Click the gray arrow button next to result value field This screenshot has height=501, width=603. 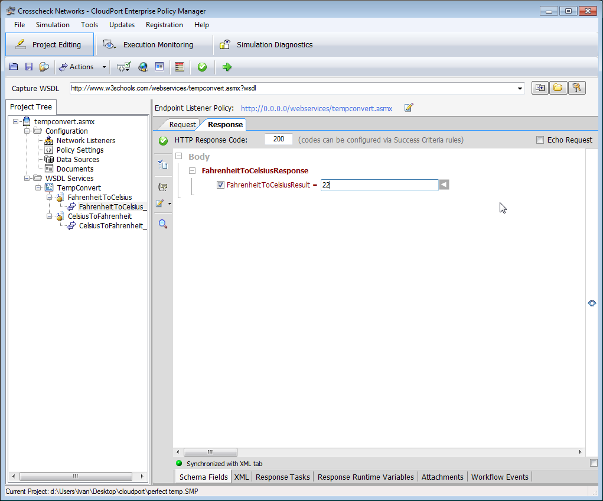[x=444, y=185]
